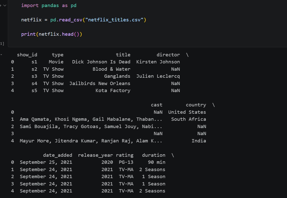Click the 'country' column header
287x198 pixels.
point(196,105)
